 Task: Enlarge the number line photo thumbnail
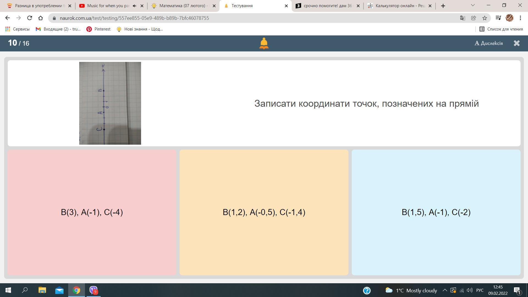(110, 103)
